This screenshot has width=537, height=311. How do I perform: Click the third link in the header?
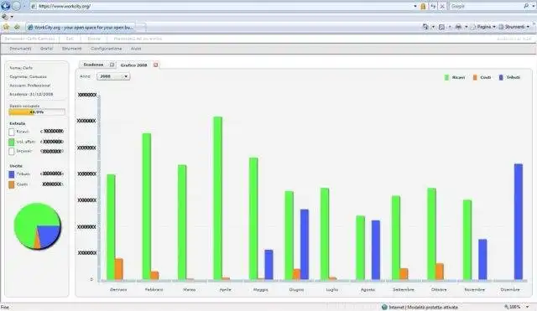[x=94, y=39]
